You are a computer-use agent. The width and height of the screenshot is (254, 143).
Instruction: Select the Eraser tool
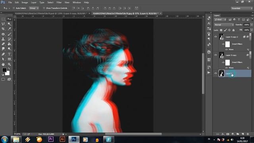pyautogui.click(x=3, y=44)
